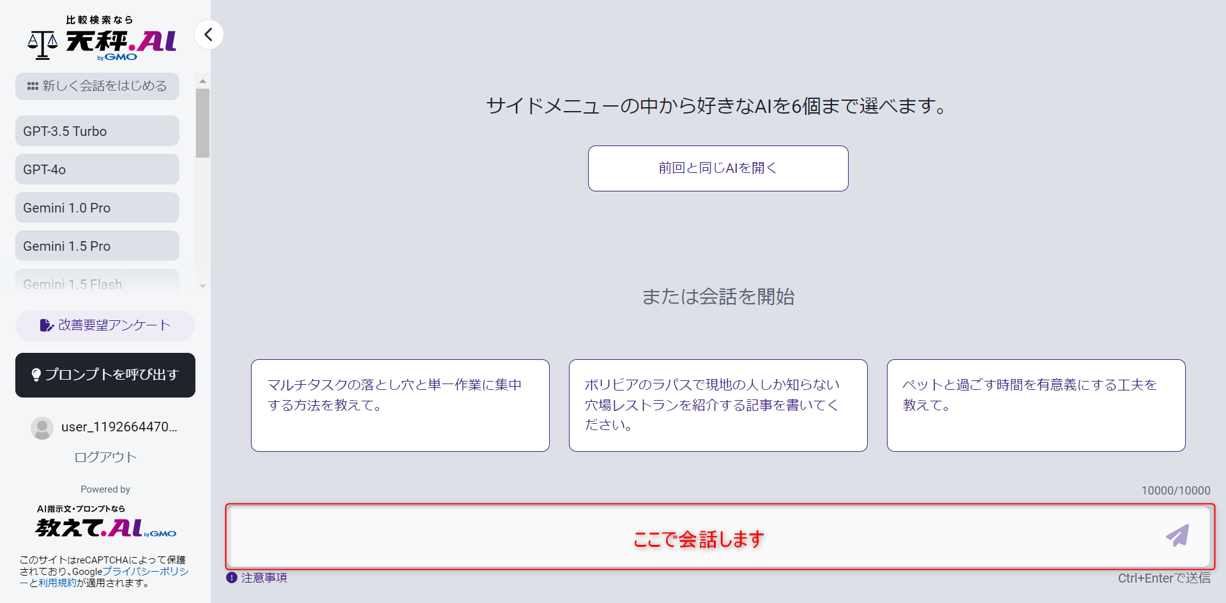Viewport: 1226px width, 603px height.
Task: Click the model list scroll-up arrow
Action: (x=202, y=81)
